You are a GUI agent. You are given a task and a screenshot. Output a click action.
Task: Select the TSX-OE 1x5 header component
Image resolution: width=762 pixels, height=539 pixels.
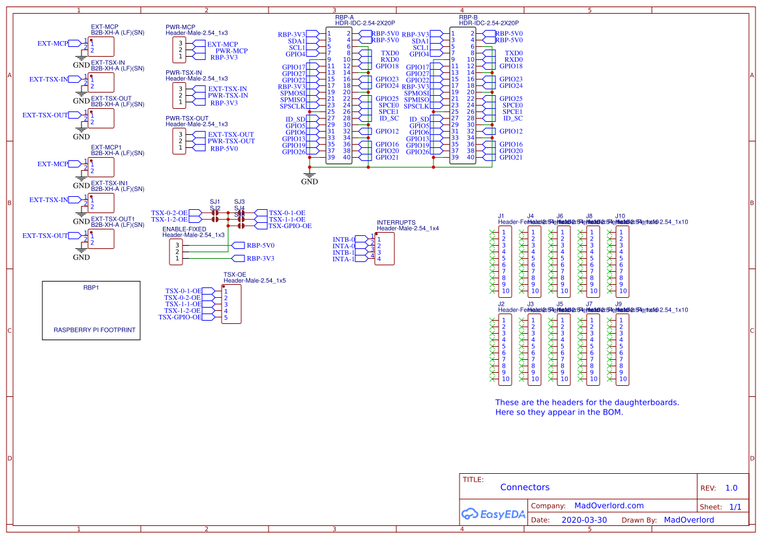click(x=231, y=304)
